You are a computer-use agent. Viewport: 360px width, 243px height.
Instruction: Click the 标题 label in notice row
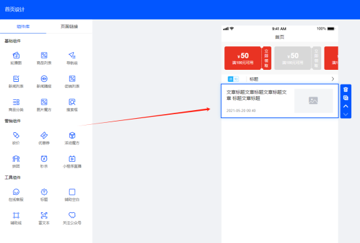coord(254,79)
